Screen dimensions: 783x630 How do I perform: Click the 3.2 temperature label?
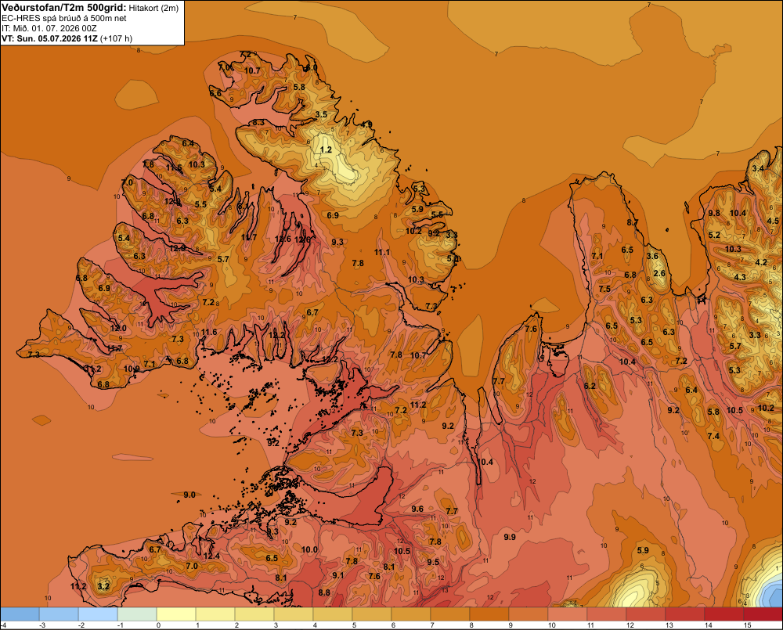point(103,586)
